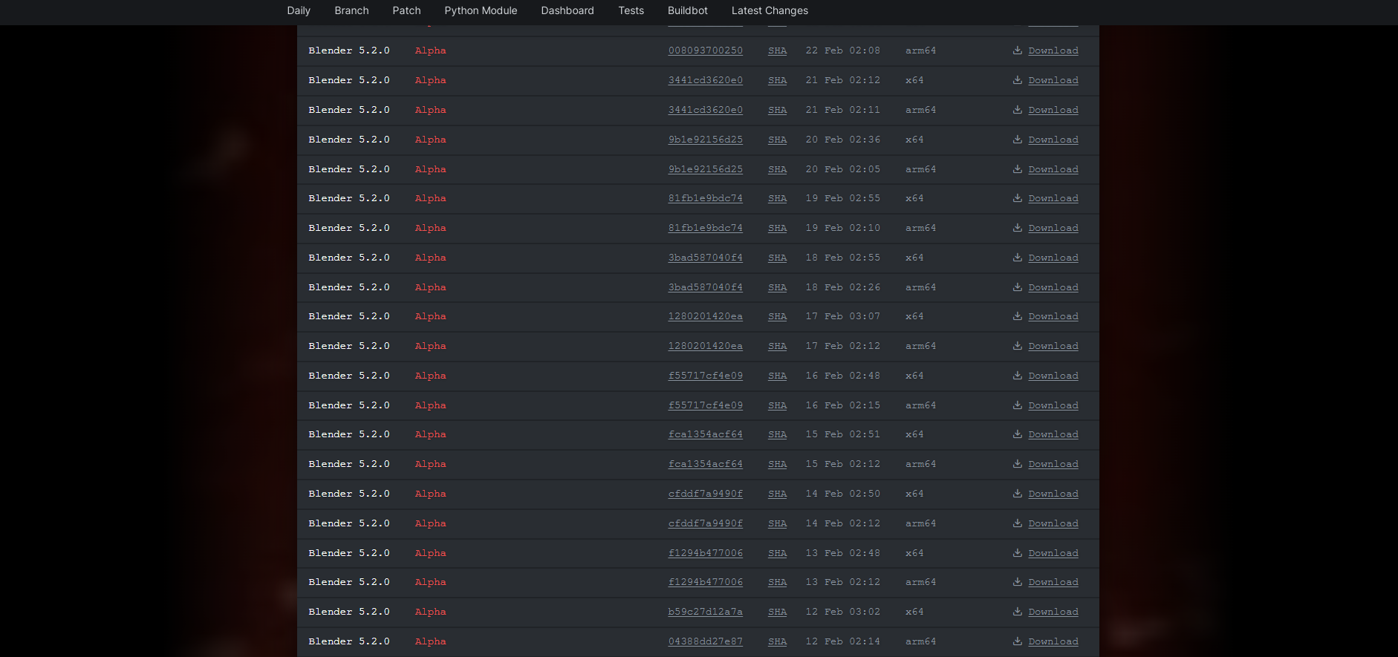Viewport: 1398px width, 657px height.
Task: Click download icon for 12 Feb 03:02 x64 build
Action: [x=1018, y=612]
